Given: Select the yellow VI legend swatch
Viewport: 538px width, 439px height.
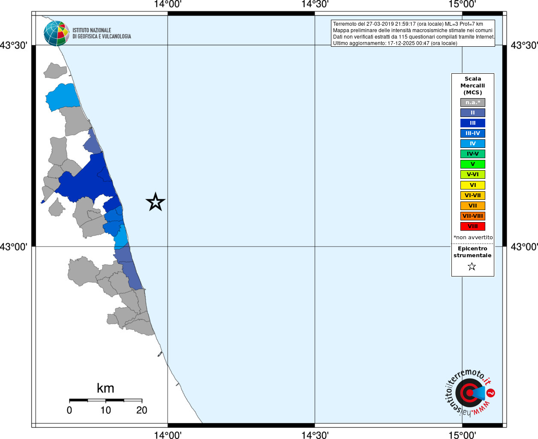Looking at the screenshot, I should 472,185.
